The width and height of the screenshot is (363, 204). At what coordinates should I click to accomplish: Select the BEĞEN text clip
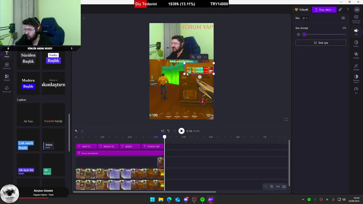click(130, 146)
